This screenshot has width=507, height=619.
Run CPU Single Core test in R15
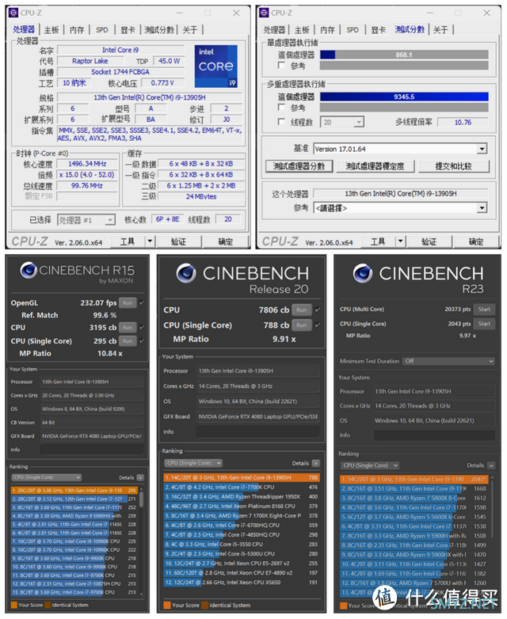[128, 340]
